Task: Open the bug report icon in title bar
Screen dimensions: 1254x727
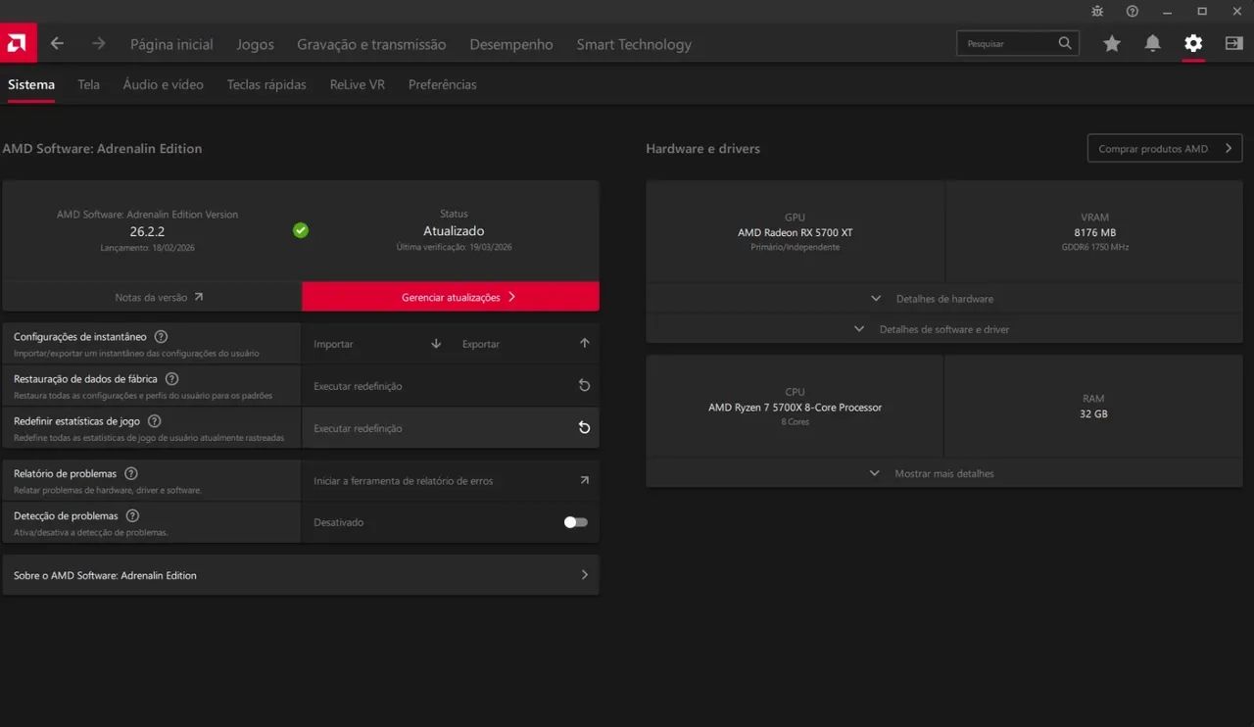Action: coord(1097,11)
